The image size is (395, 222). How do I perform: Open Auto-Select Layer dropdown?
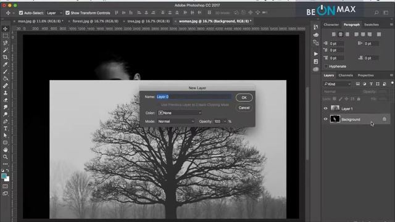click(54, 12)
